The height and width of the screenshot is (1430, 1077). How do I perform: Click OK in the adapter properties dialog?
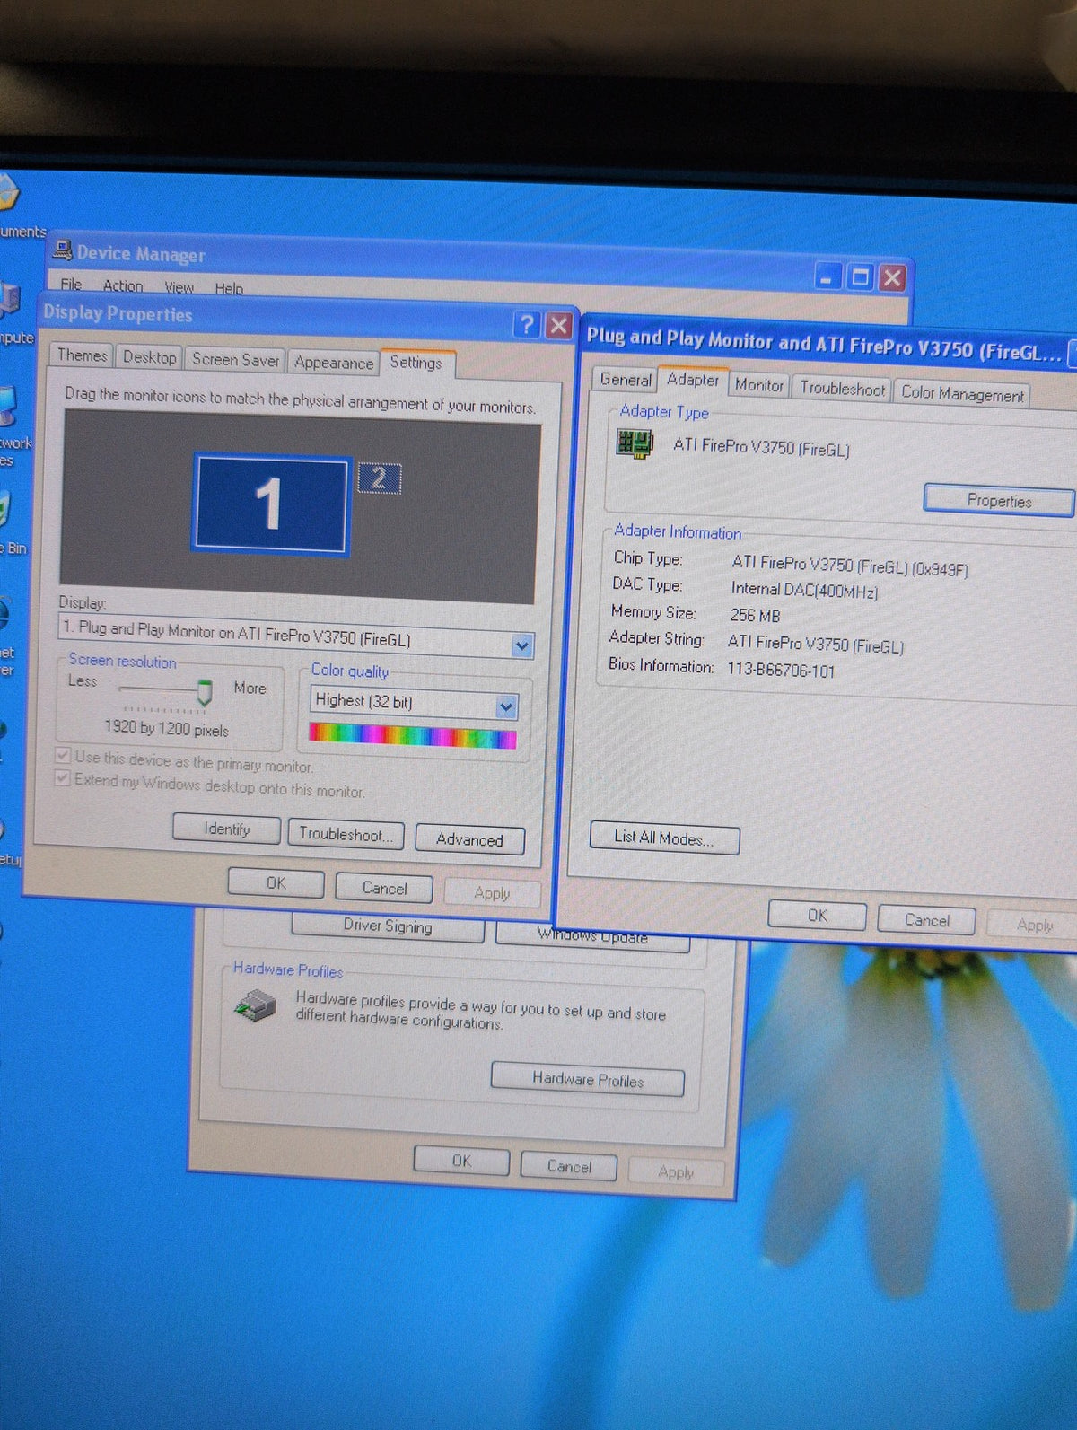[x=817, y=916]
